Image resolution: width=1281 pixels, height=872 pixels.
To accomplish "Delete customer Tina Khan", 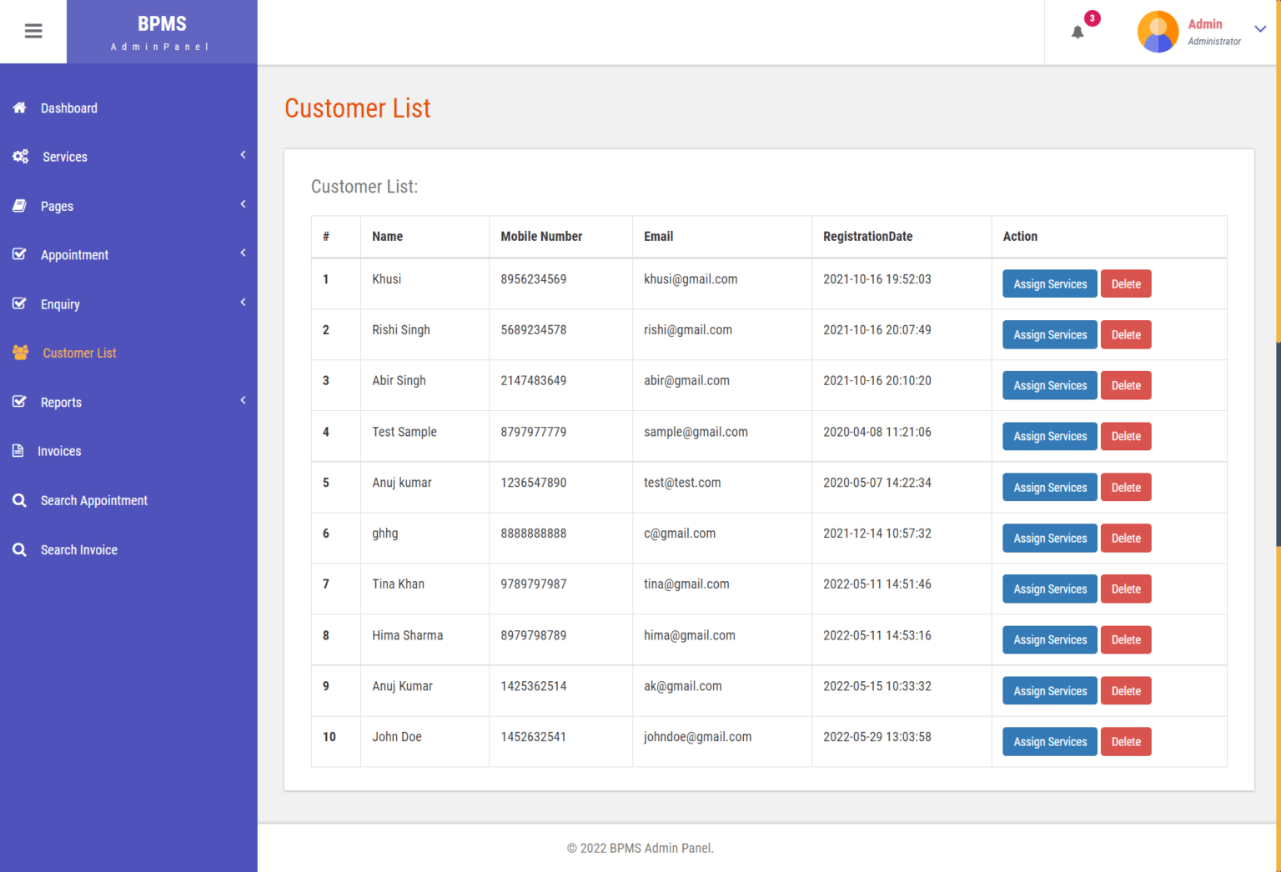I will point(1126,589).
